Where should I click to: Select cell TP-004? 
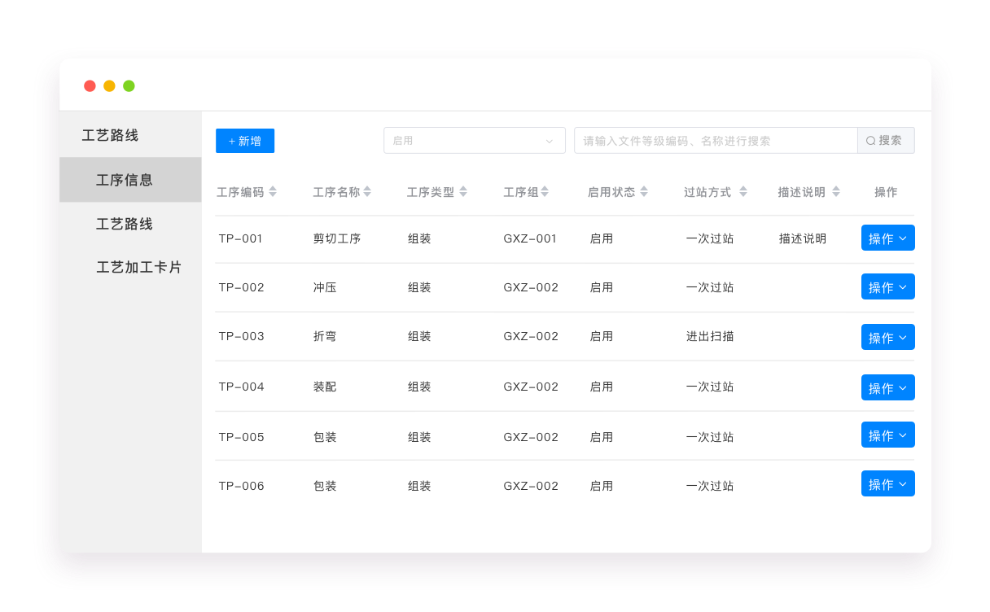[x=241, y=387]
